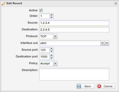Expand the Interface out dropdown
This screenshot has height=92, width=119.
[x=107, y=43]
